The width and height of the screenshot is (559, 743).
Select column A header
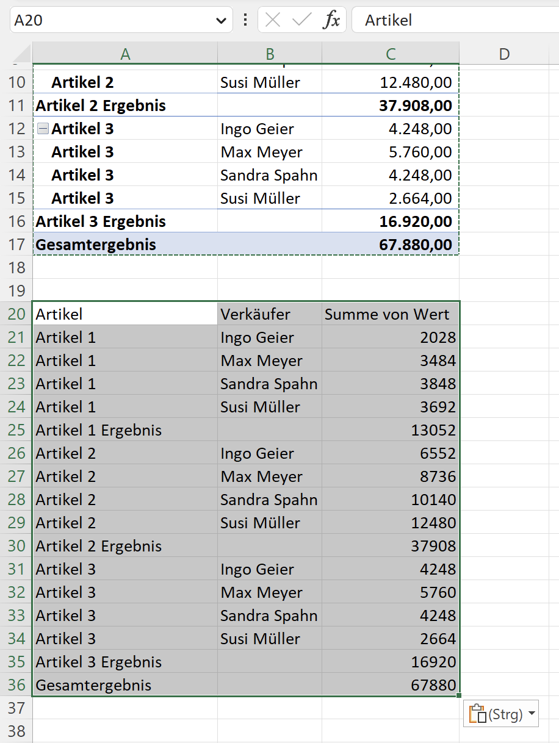[125, 54]
